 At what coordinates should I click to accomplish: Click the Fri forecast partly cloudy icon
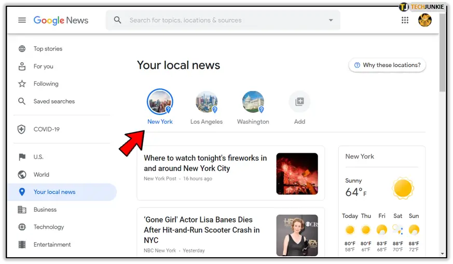coord(381,230)
